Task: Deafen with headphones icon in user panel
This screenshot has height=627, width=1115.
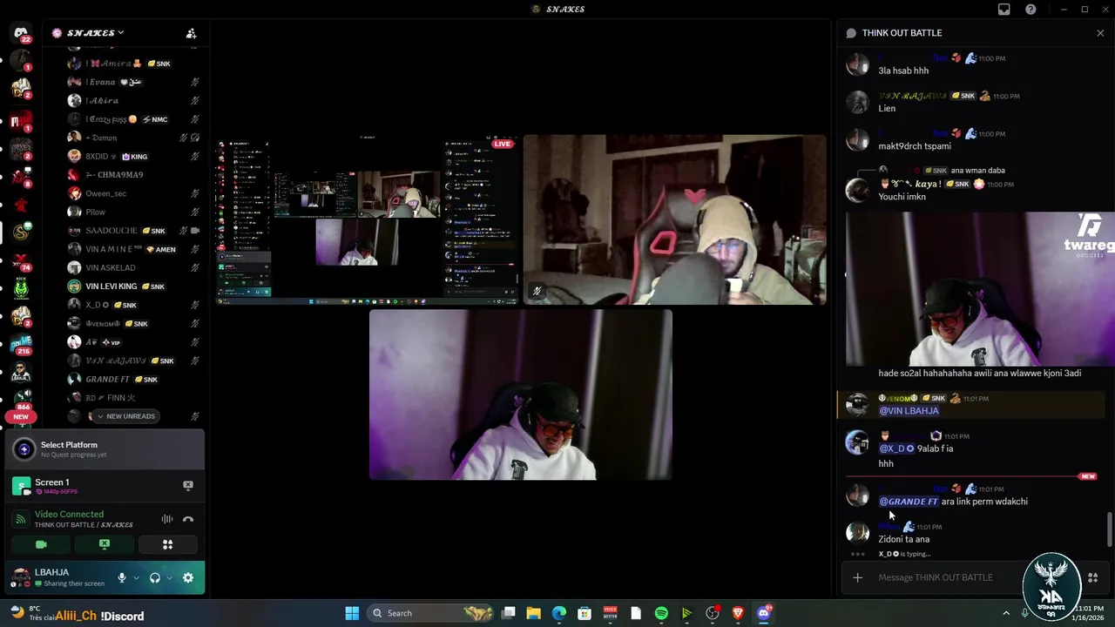Action: click(155, 577)
